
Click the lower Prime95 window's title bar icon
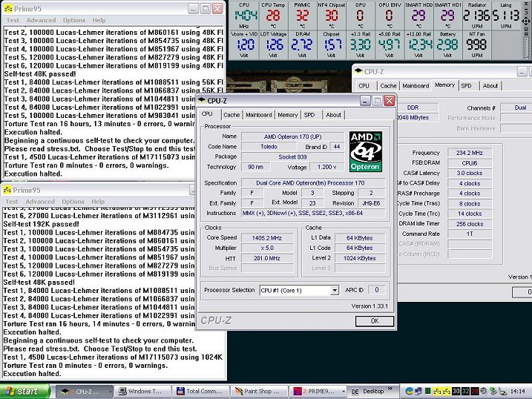[7, 190]
